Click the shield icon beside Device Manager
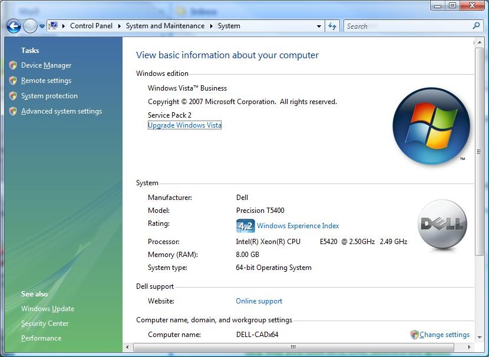489x357 pixels. point(13,65)
